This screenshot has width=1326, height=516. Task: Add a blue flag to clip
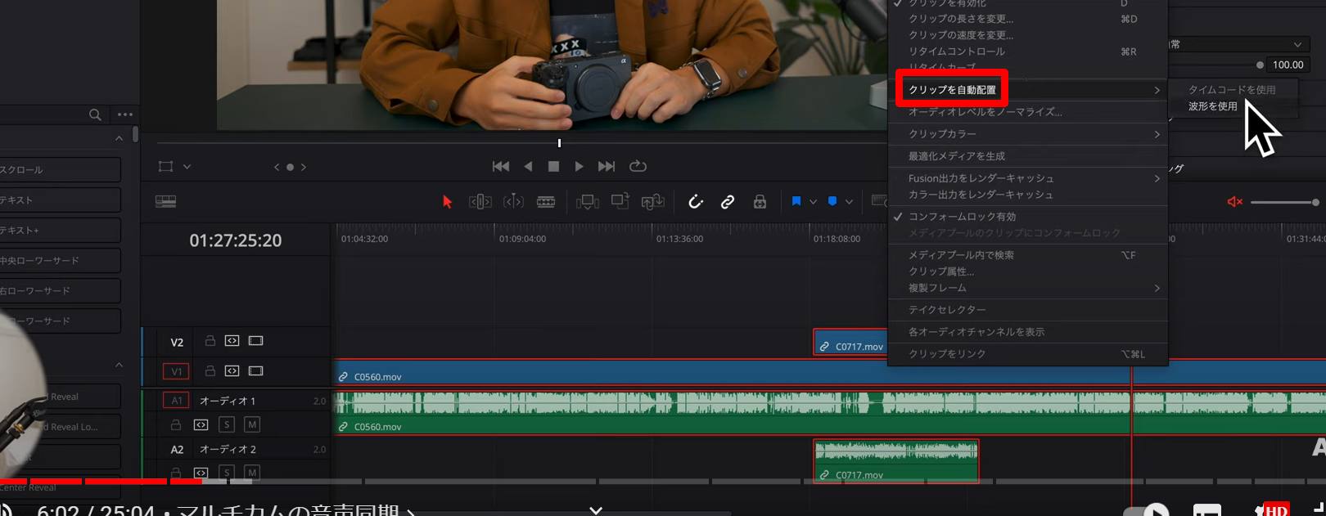point(796,202)
